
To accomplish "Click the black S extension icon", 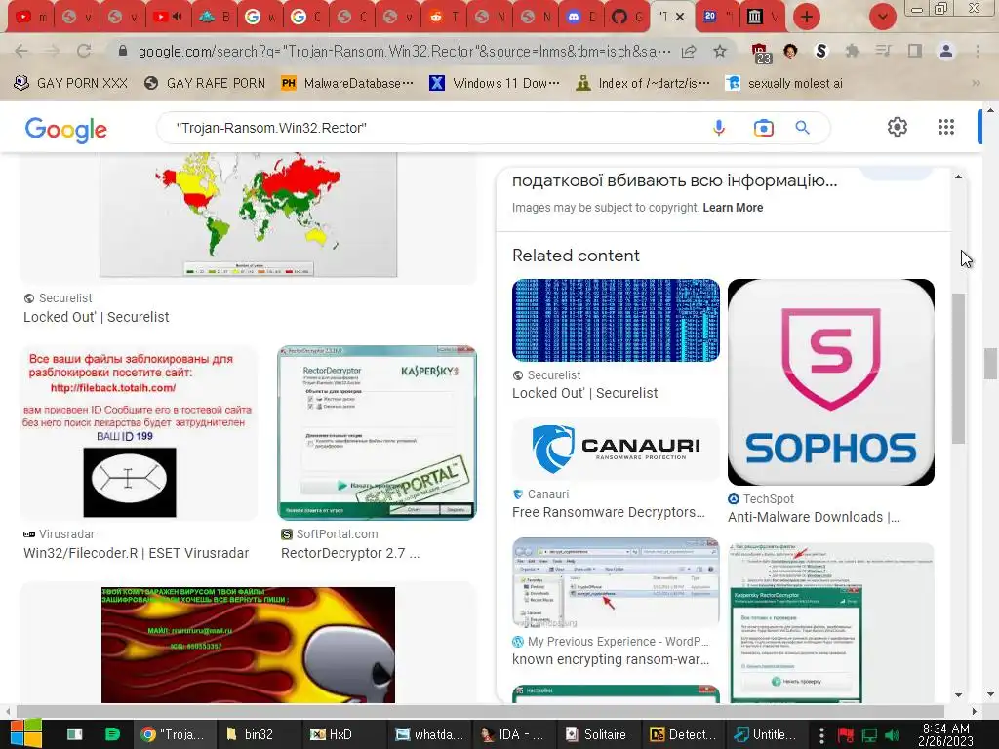I will (x=821, y=51).
